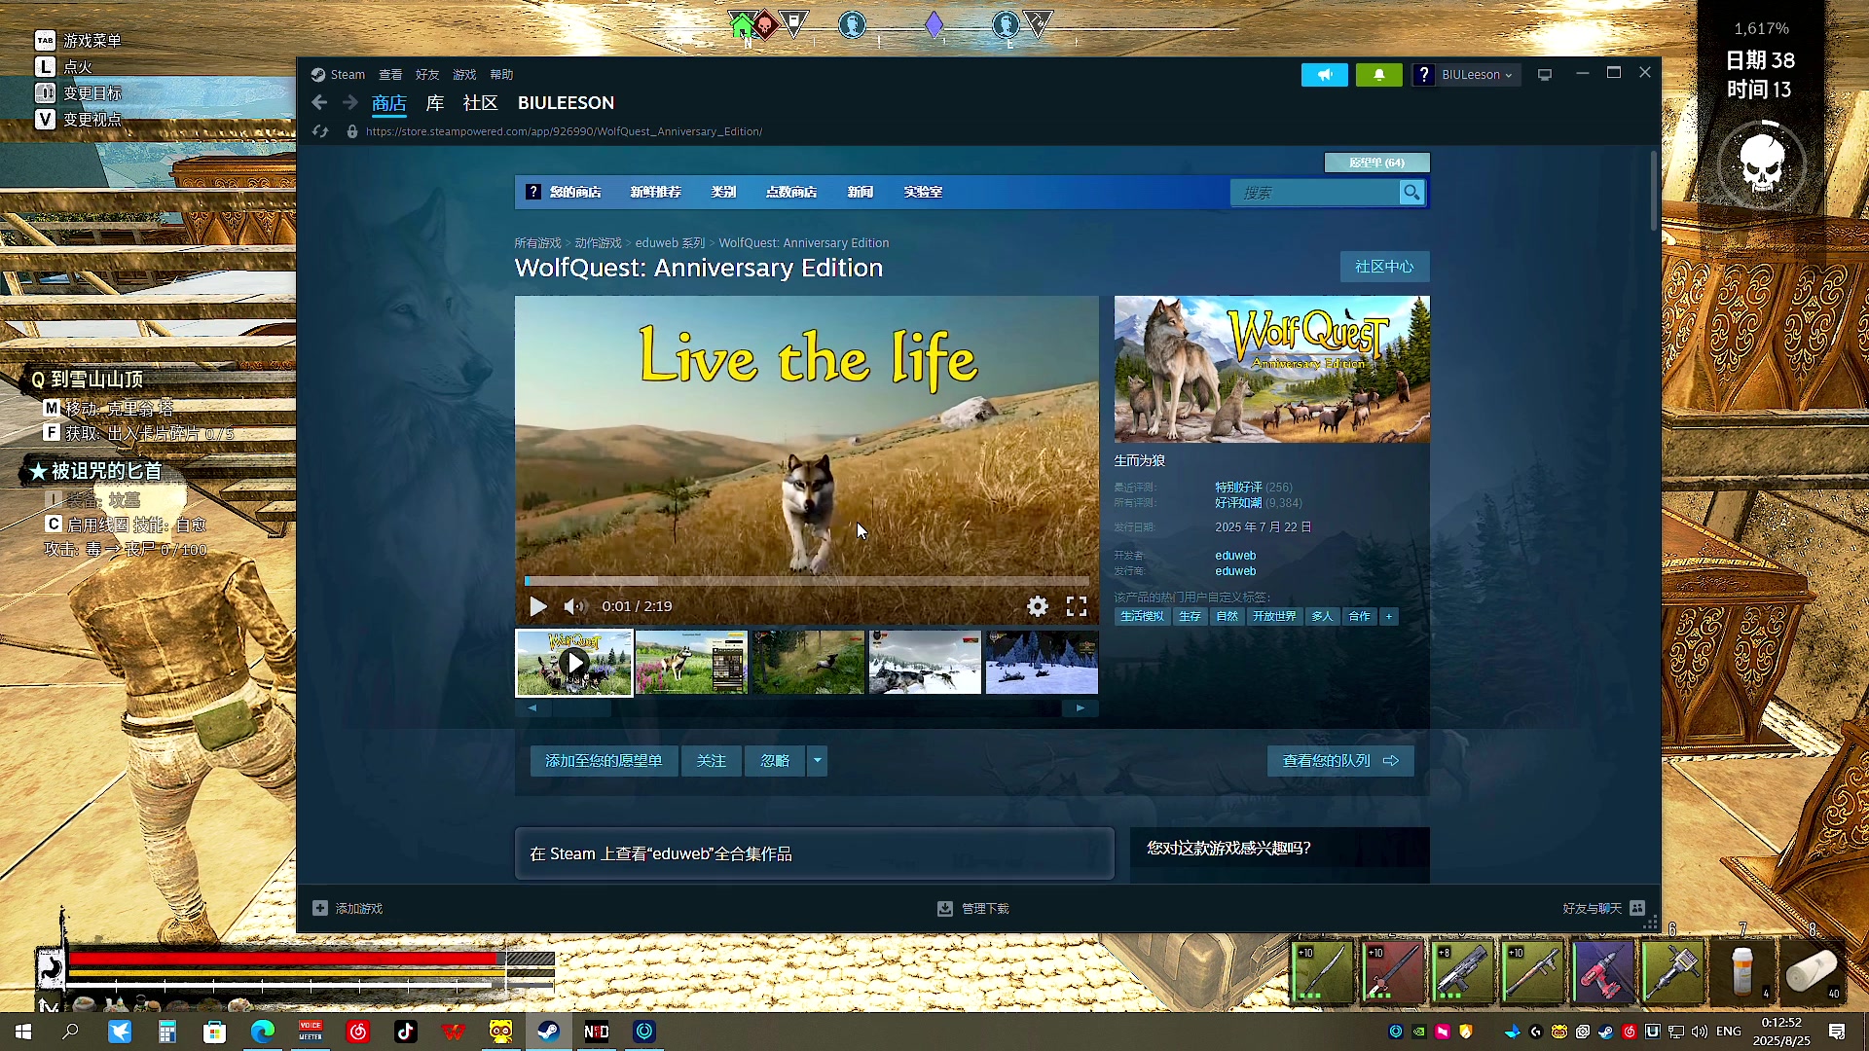
Task: Open Microsoft Edge from the taskbar
Action: [x=263, y=1032]
